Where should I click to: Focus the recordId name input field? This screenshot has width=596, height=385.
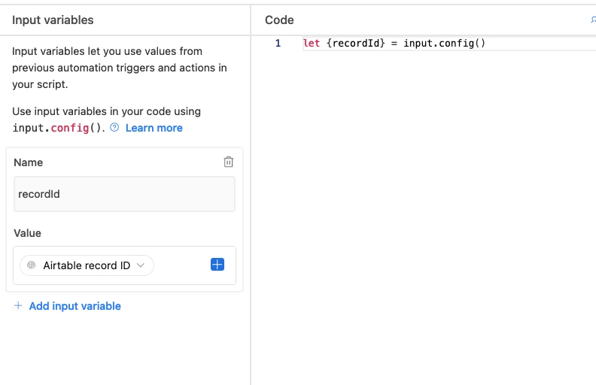124,194
